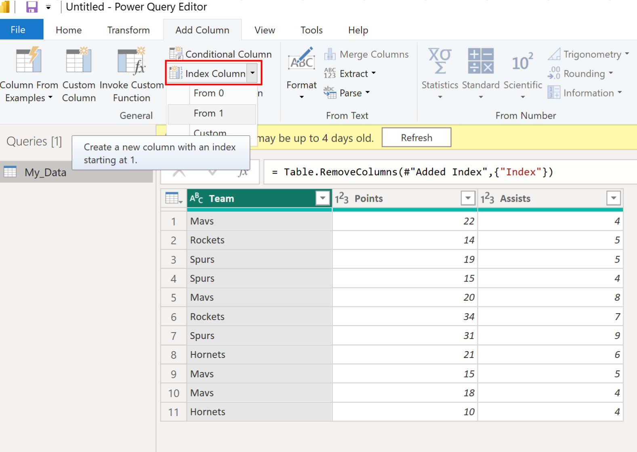Click the Refresh button

coord(416,138)
